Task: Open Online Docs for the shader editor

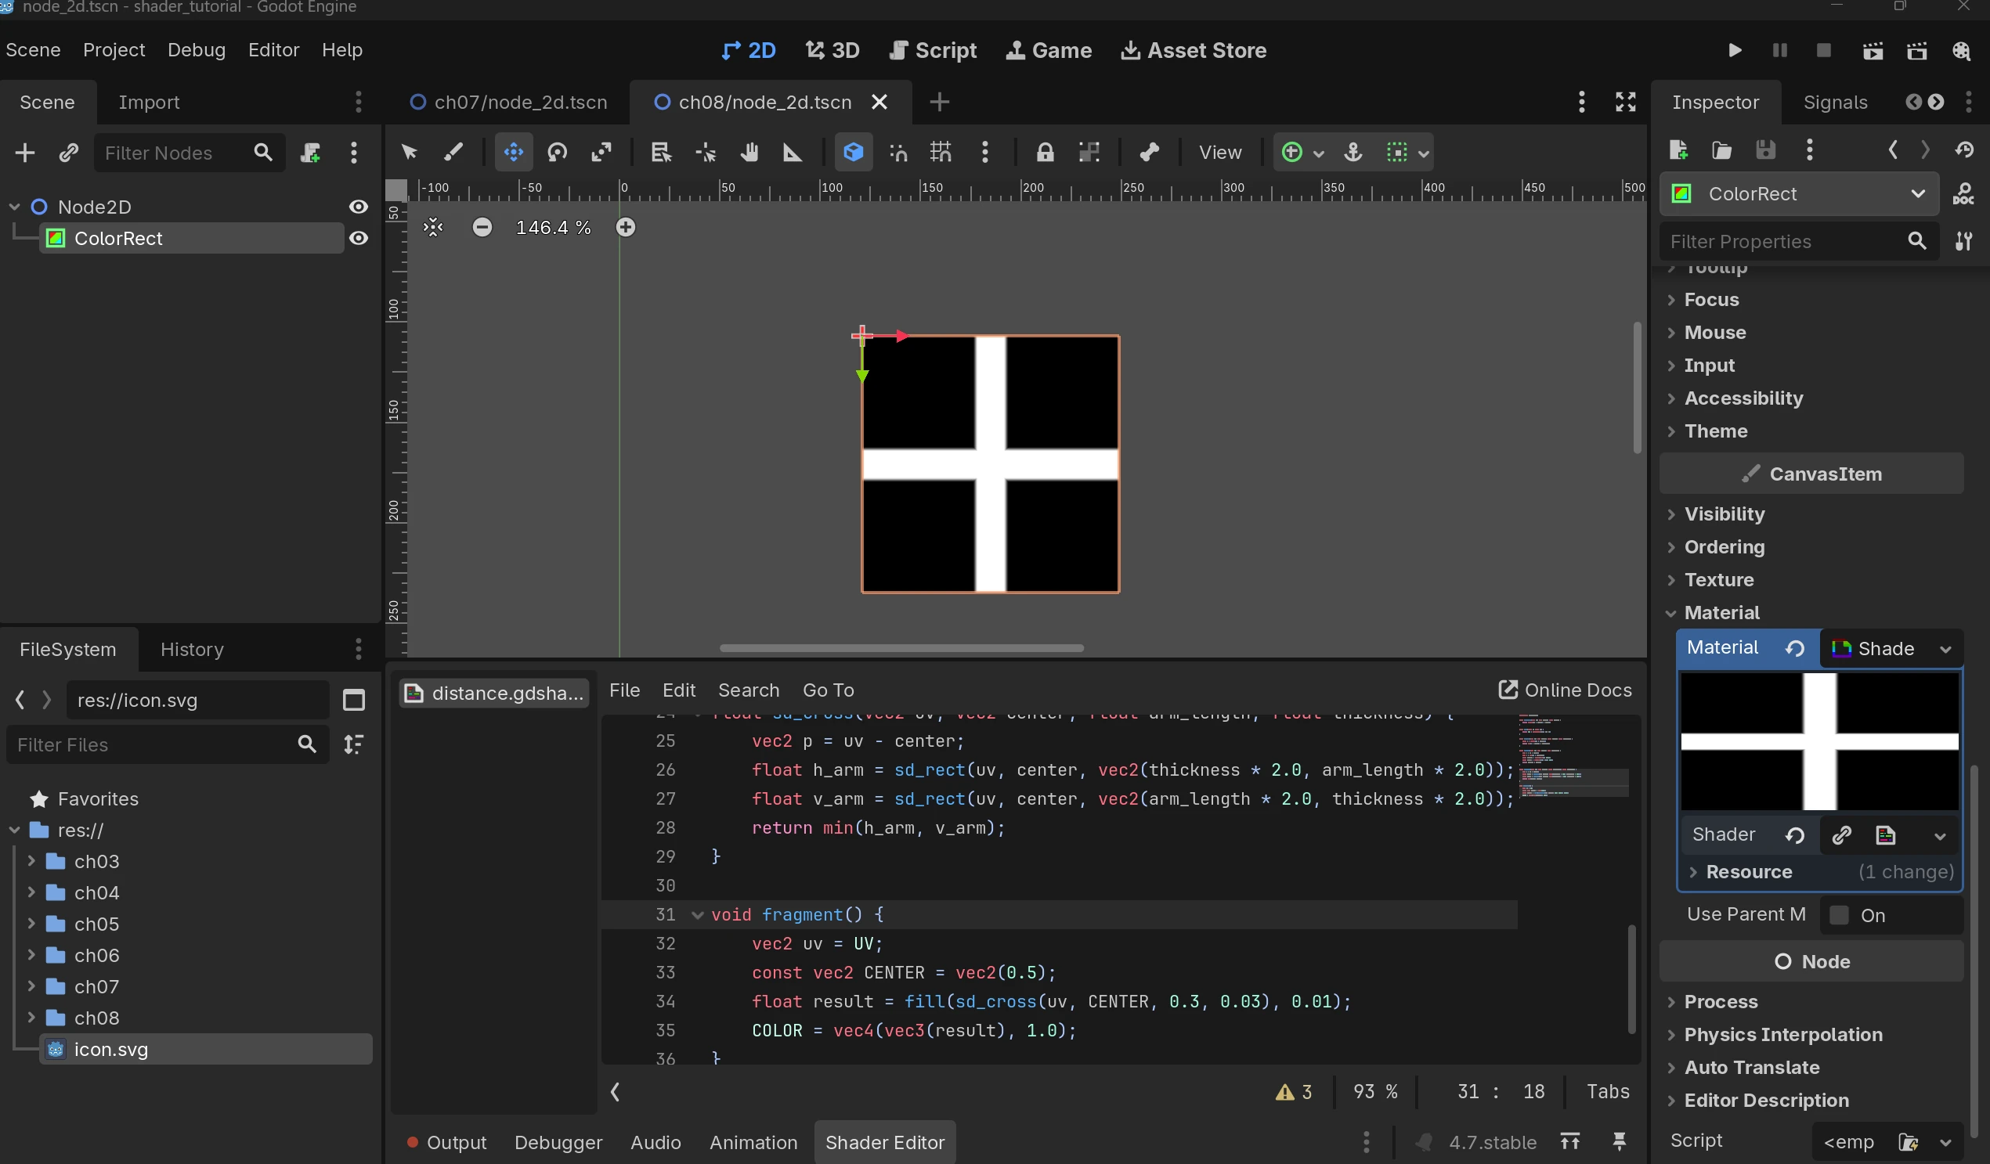Action: pyautogui.click(x=1566, y=690)
